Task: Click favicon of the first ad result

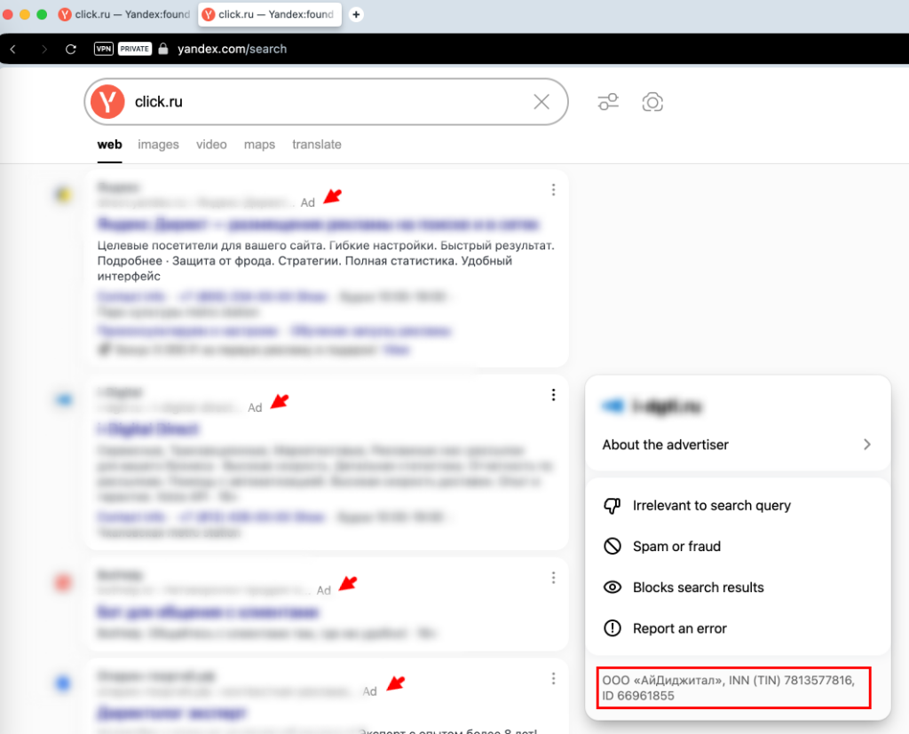Action: point(64,194)
